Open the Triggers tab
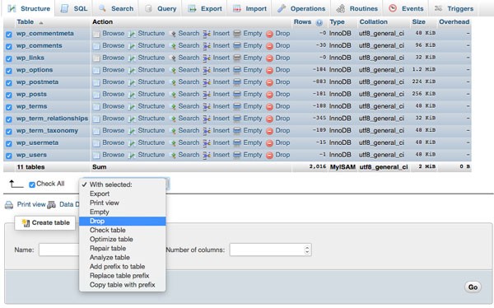Image resolution: width=494 pixels, height=308 pixels. 454,8
